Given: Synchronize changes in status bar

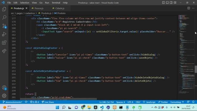Looking at the screenshot, I should click(26, 102).
